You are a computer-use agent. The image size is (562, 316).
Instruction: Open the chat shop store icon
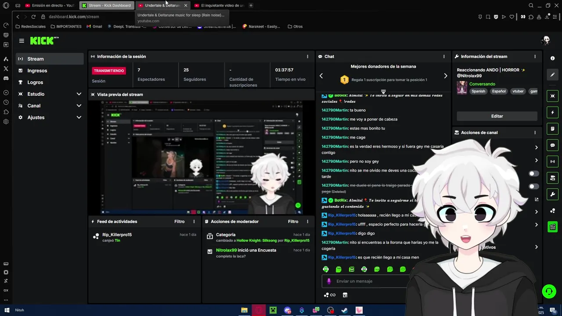(345, 295)
